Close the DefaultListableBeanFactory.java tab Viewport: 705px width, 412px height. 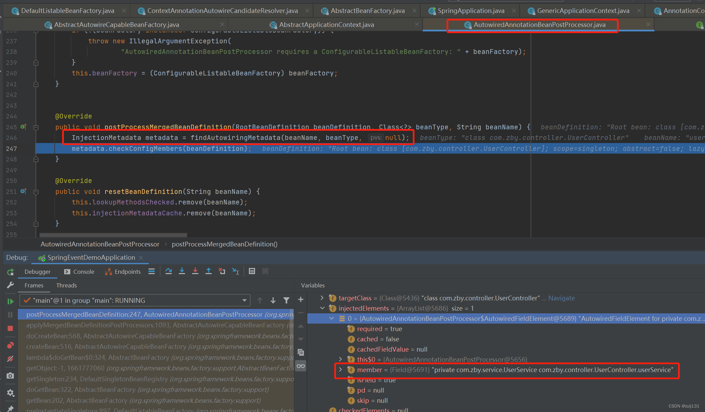click(x=124, y=11)
